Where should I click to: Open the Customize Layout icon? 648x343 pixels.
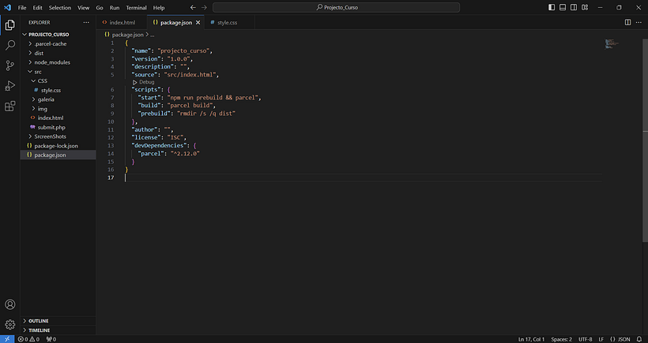[585, 7]
